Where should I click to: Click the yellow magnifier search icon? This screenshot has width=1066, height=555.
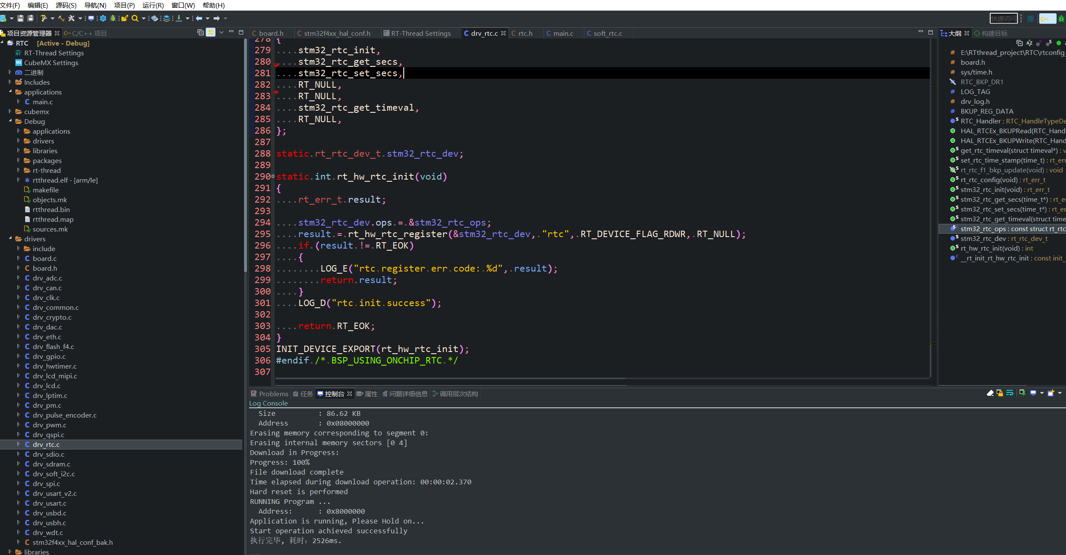(x=135, y=18)
